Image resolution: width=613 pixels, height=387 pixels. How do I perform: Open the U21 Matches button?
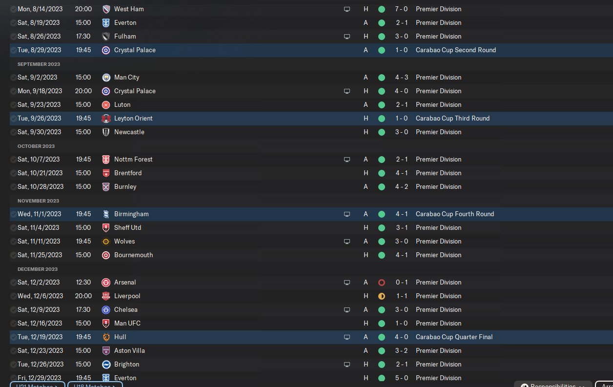point(37,385)
